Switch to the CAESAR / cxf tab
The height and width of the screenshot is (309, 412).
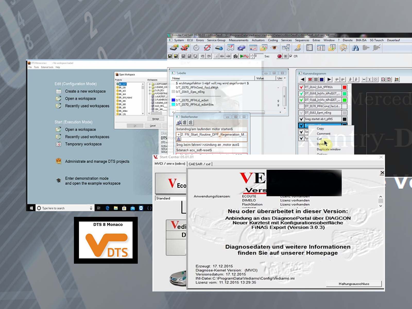point(200,164)
